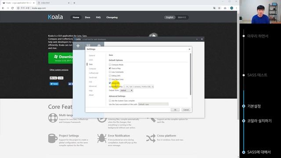Open the Changelog nav item
281x158 pixels.
pyautogui.click(x=112, y=18)
